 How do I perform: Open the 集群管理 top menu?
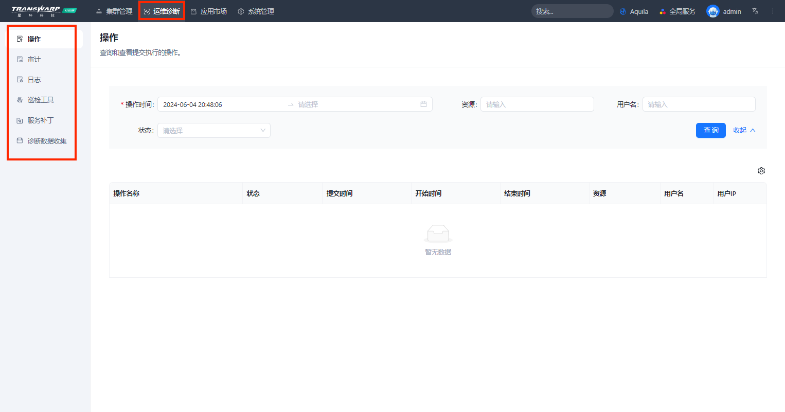click(114, 11)
